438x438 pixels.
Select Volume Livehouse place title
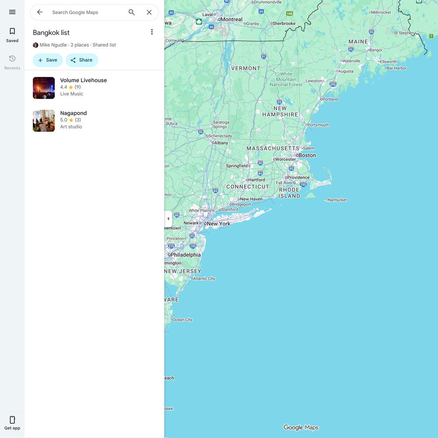pyautogui.click(x=83, y=80)
